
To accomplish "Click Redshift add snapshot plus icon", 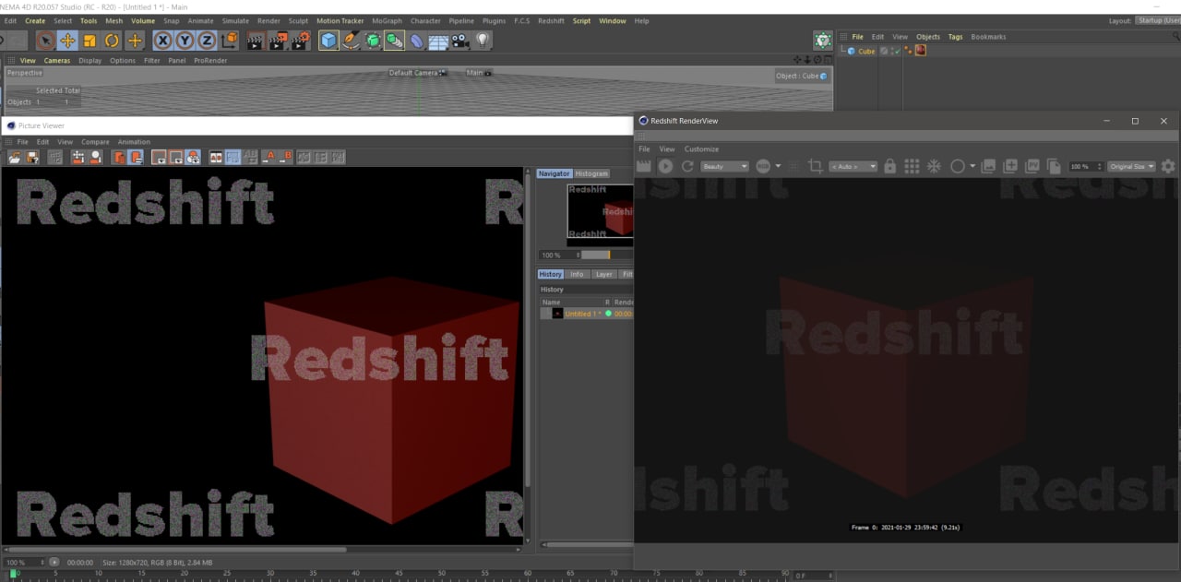I will [x=1010, y=166].
